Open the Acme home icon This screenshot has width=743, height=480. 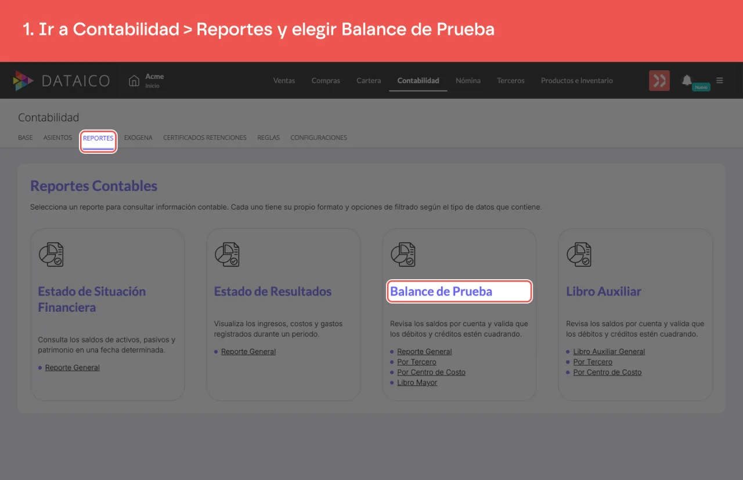click(x=134, y=81)
